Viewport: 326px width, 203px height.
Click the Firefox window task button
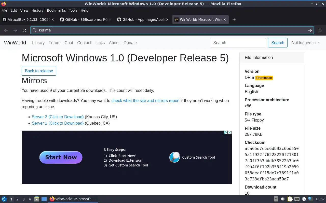[x=73, y=199]
